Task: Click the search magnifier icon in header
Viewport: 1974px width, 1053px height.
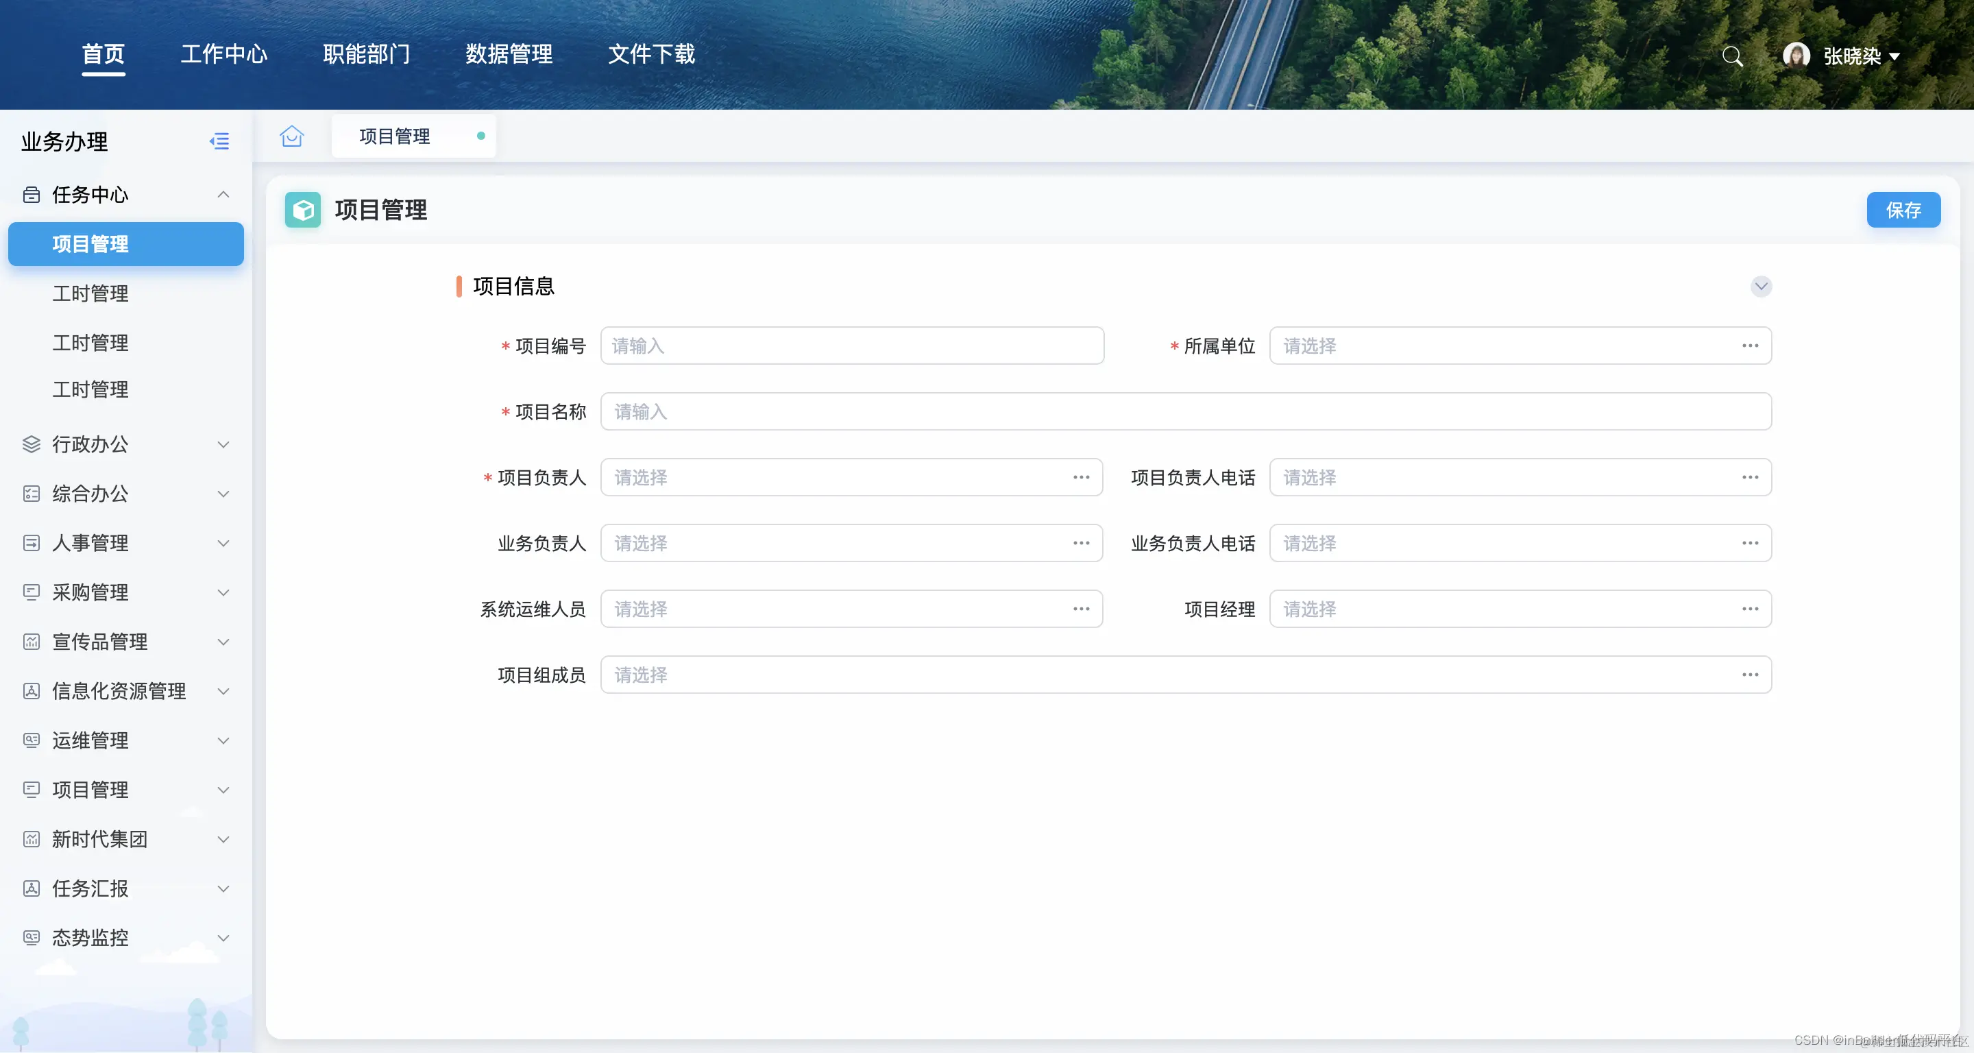Action: 1732,56
